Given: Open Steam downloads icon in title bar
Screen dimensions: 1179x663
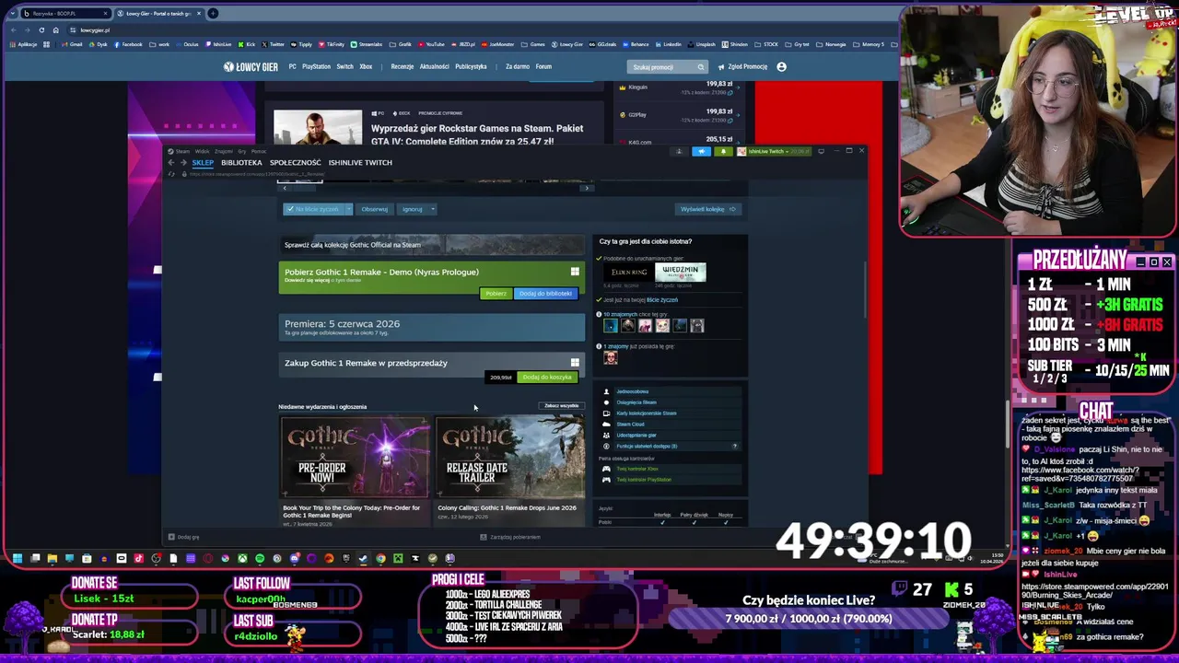Looking at the screenshot, I should coord(679,151).
